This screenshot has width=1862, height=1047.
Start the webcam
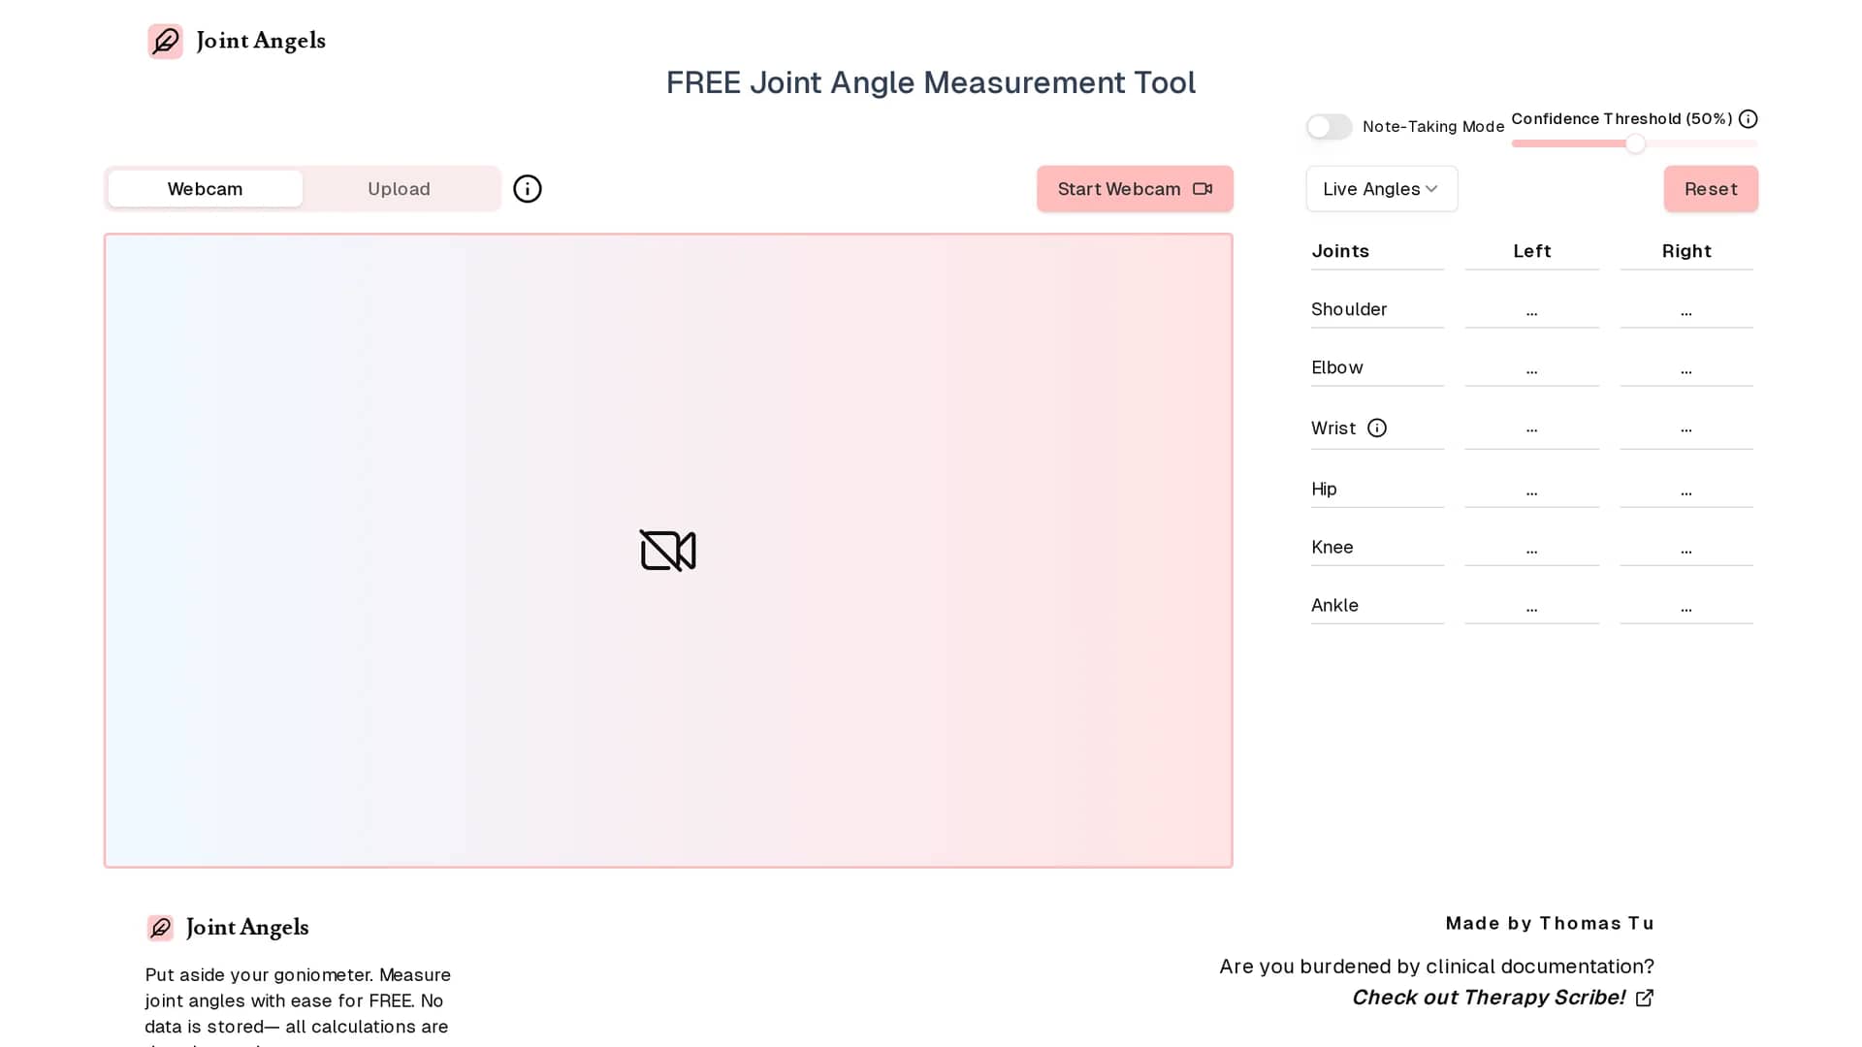pos(1135,189)
